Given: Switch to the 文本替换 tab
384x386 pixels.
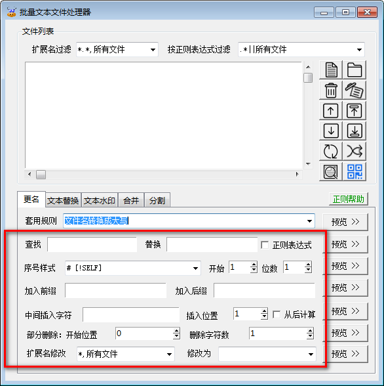Looking at the screenshot, I should point(63,200).
